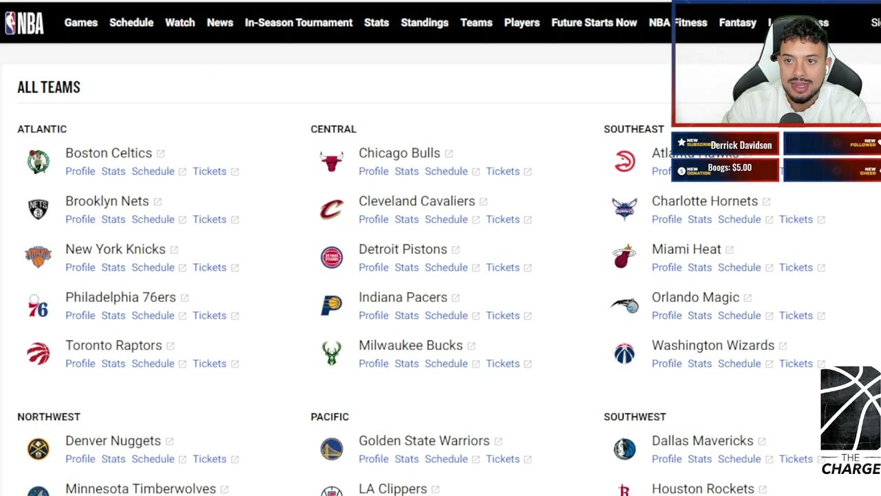The image size is (881, 496).
Task: Open the Boston Celtics Profile link
Action: [x=81, y=172]
